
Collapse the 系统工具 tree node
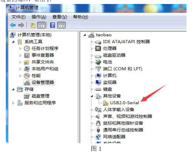pyautogui.click(x=13, y=42)
